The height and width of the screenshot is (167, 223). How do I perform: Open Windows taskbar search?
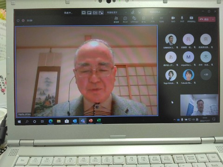[x=27, y=122]
